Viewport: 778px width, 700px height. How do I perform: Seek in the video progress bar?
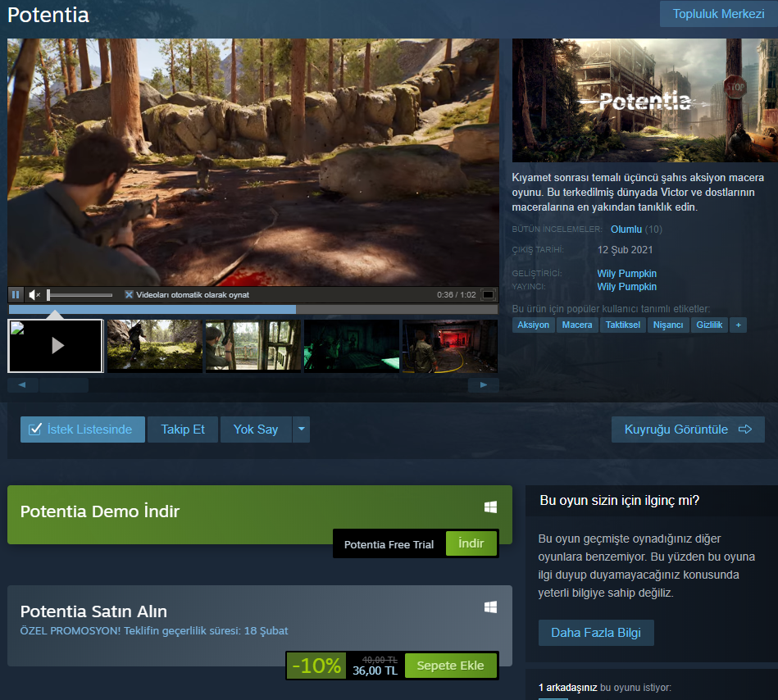pyautogui.click(x=253, y=310)
